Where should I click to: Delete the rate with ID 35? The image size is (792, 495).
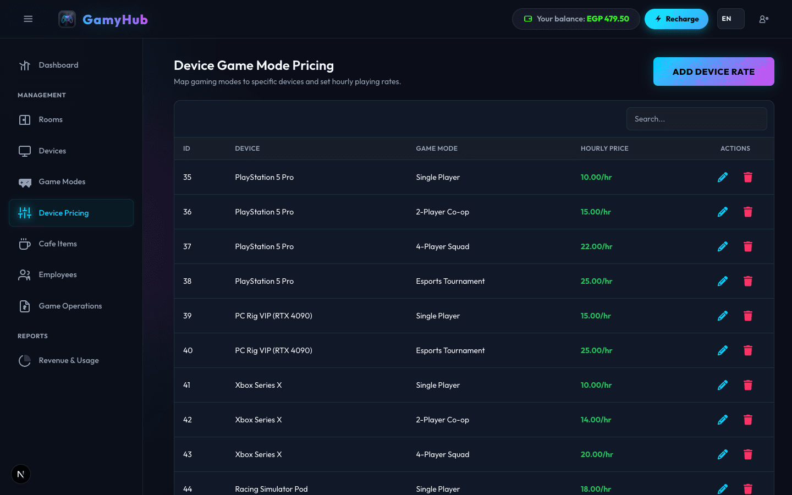[748, 177]
